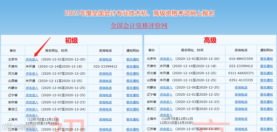Select date range 2020-12-07至2020-12-24 for 黑龙江
The width and height of the screenshot is (277, 132).
click(63, 109)
